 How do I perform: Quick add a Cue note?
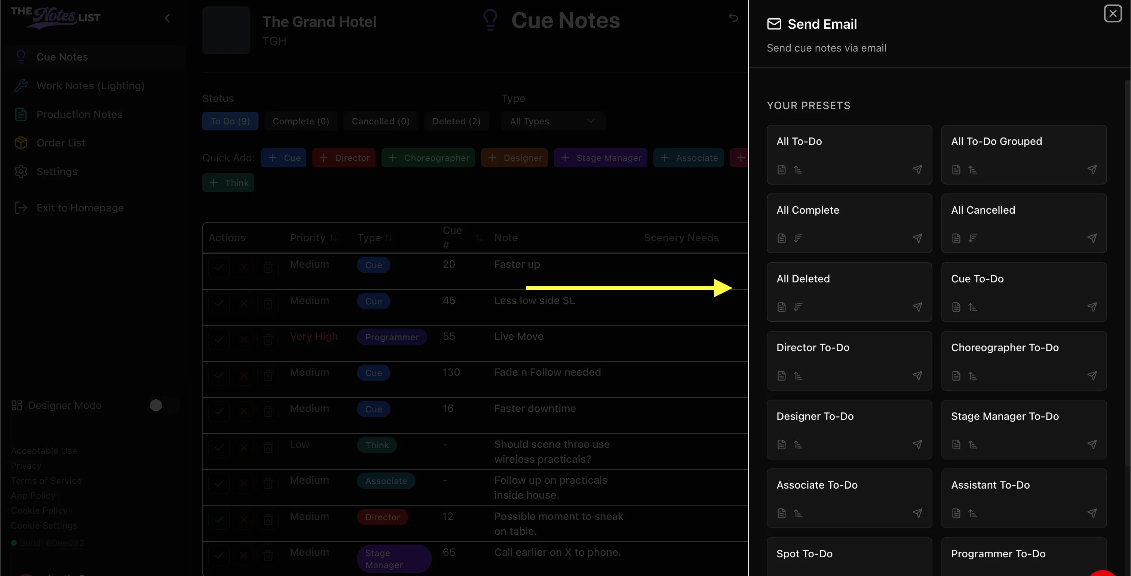pos(283,158)
